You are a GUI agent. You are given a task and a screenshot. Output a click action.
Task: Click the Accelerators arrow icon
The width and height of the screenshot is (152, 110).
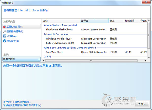pyautogui.click(x=5, y=36)
